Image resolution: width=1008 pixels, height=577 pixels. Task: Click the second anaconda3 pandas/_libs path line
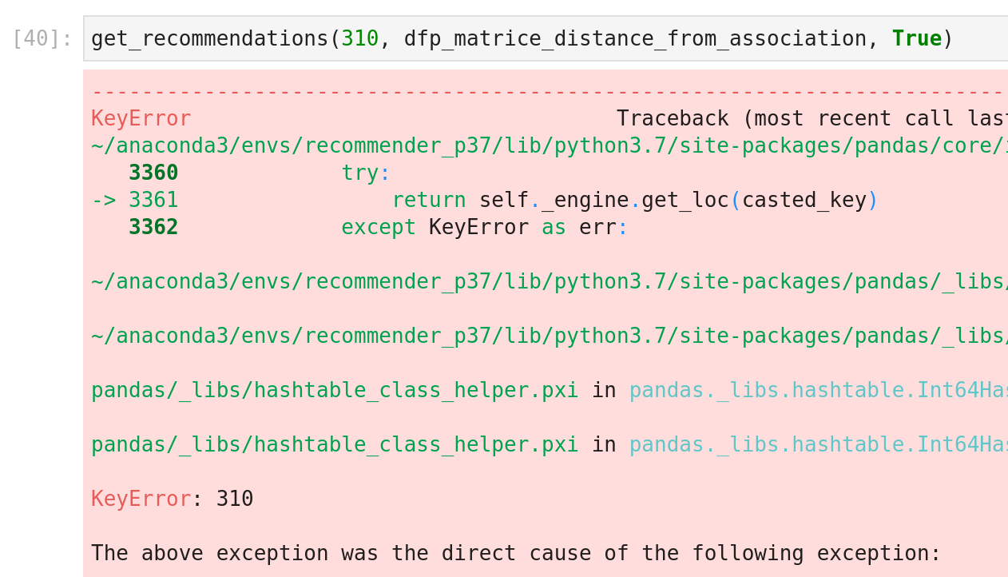tap(549, 336)
